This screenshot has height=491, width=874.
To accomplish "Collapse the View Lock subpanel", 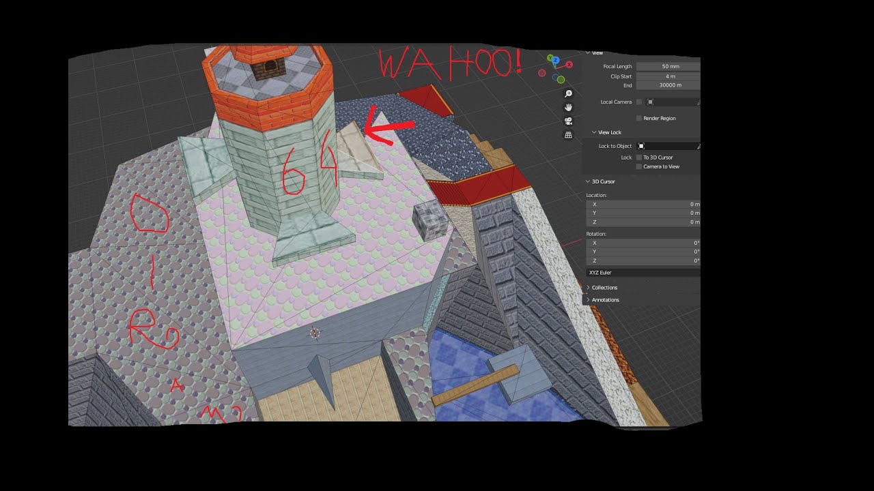I will 594,132.
